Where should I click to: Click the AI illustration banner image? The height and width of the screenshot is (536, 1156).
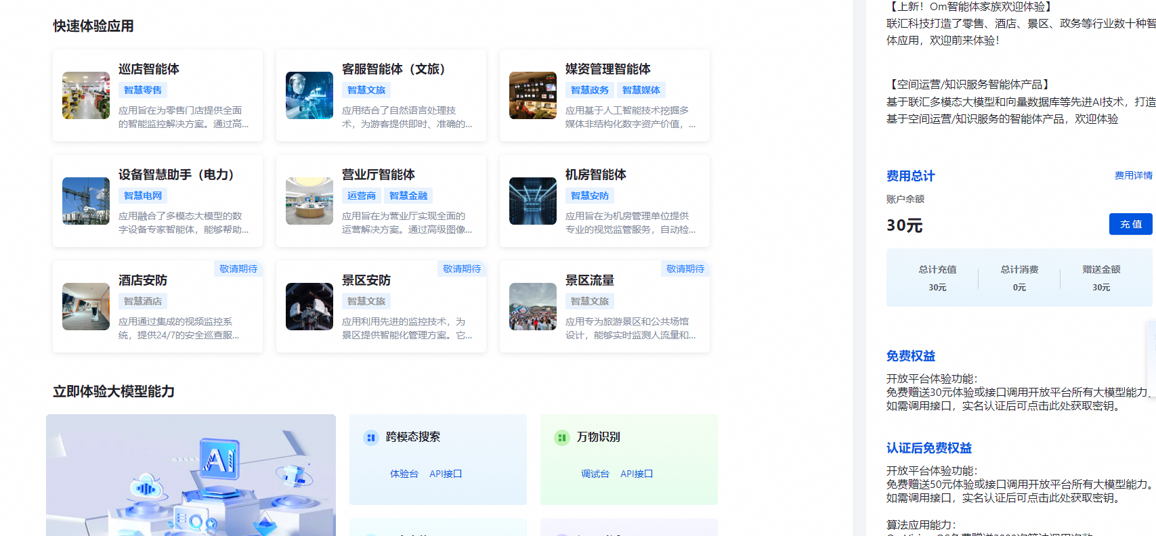tap(191, 475)
